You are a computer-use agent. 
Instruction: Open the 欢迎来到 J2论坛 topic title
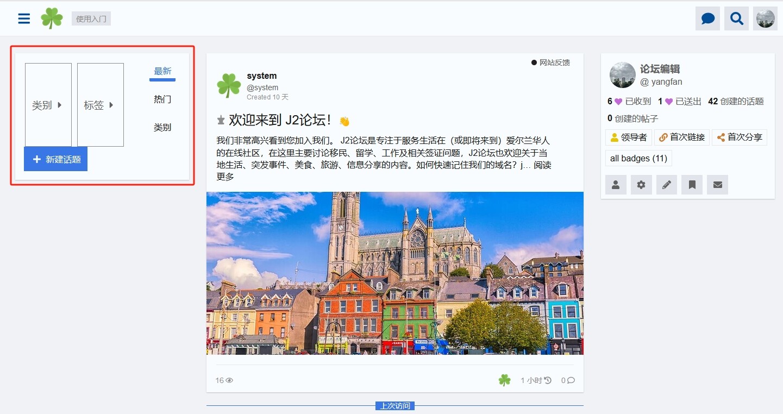coord(280,120)
